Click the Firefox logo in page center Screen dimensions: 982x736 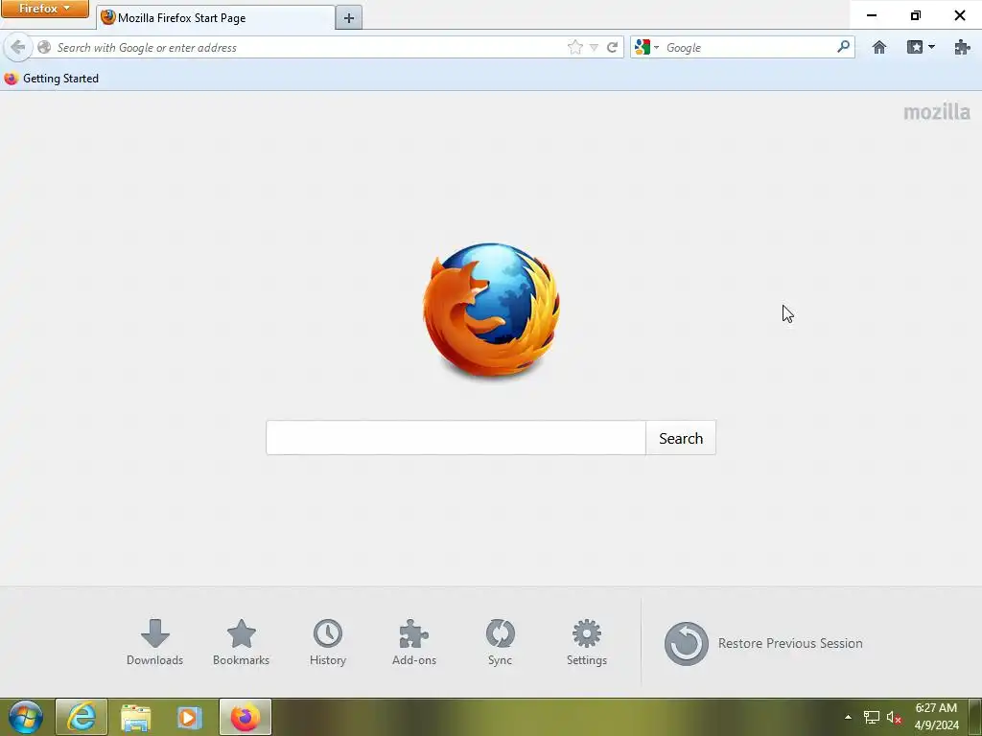(491, 311)
